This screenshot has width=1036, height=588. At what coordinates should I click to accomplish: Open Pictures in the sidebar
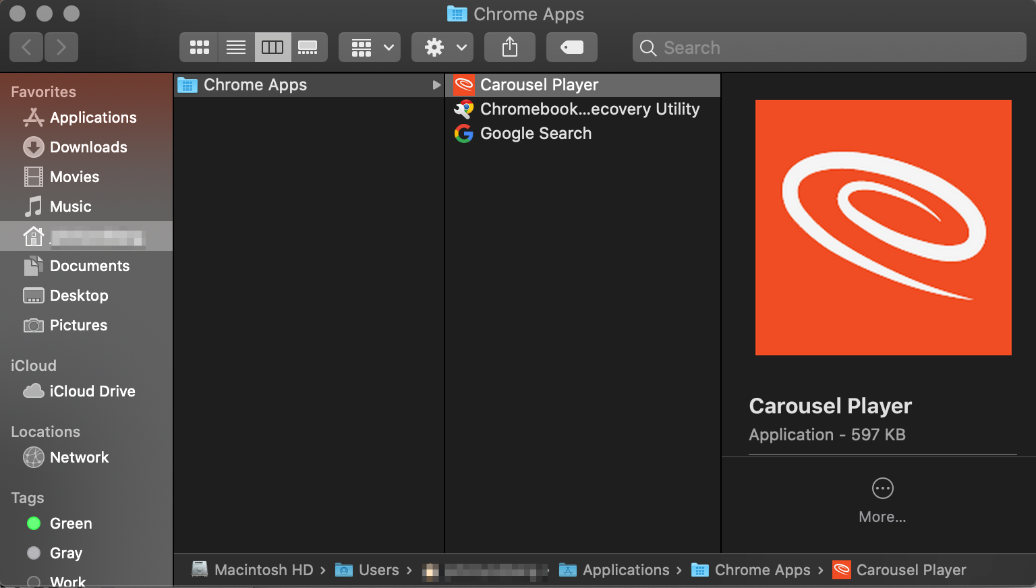[86, 325]
